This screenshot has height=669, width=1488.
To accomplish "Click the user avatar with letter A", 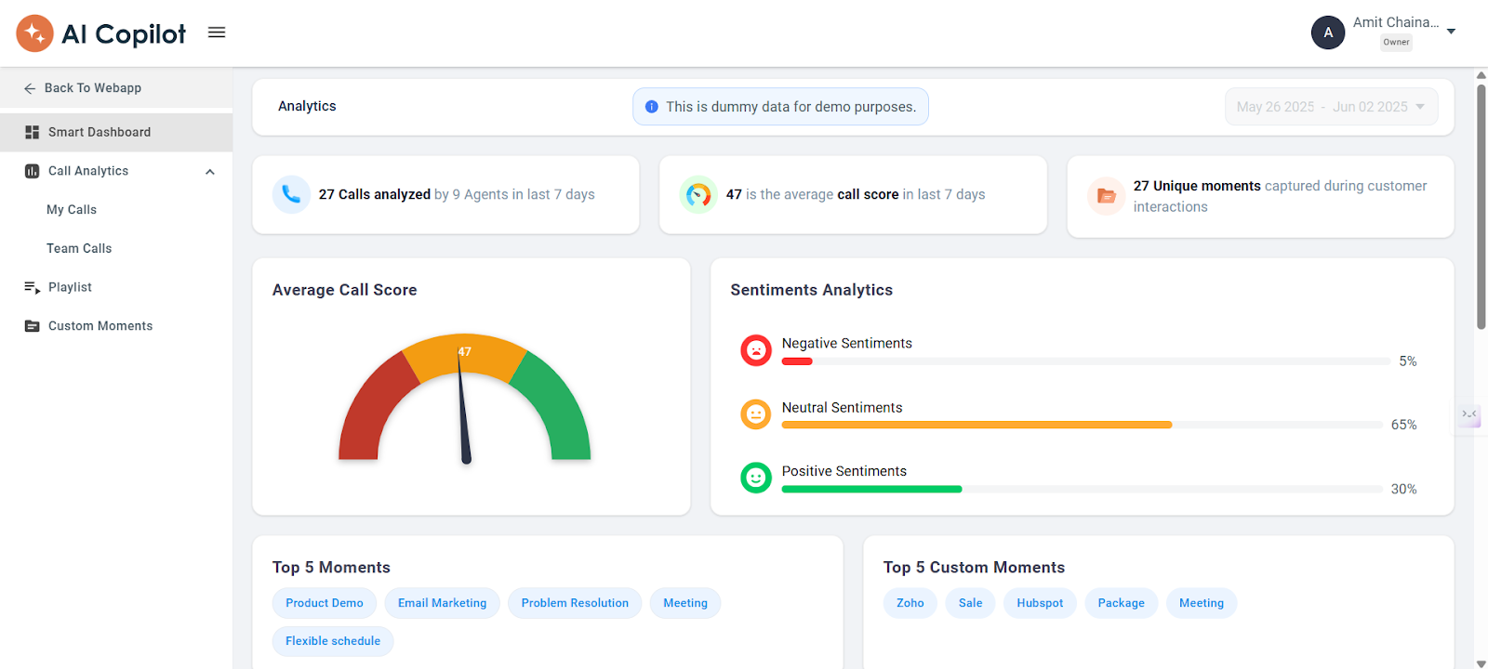I will pyautogui.click(x=1328, y=33).
